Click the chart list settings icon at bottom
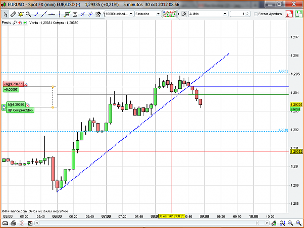 pos(30,223)
